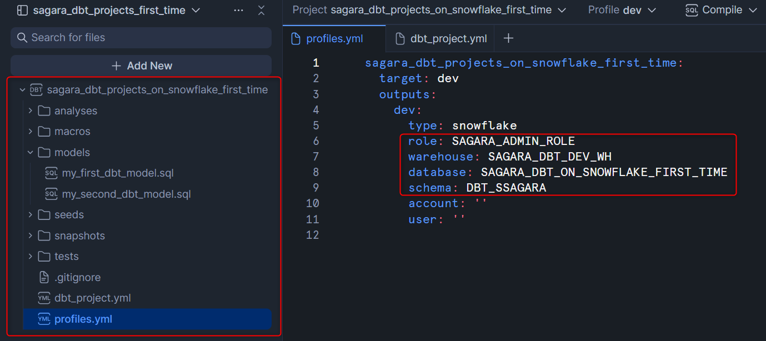Screen dimensions: 766x341
Task: Click the profile name on editor line 1
Action: (520, 63)
